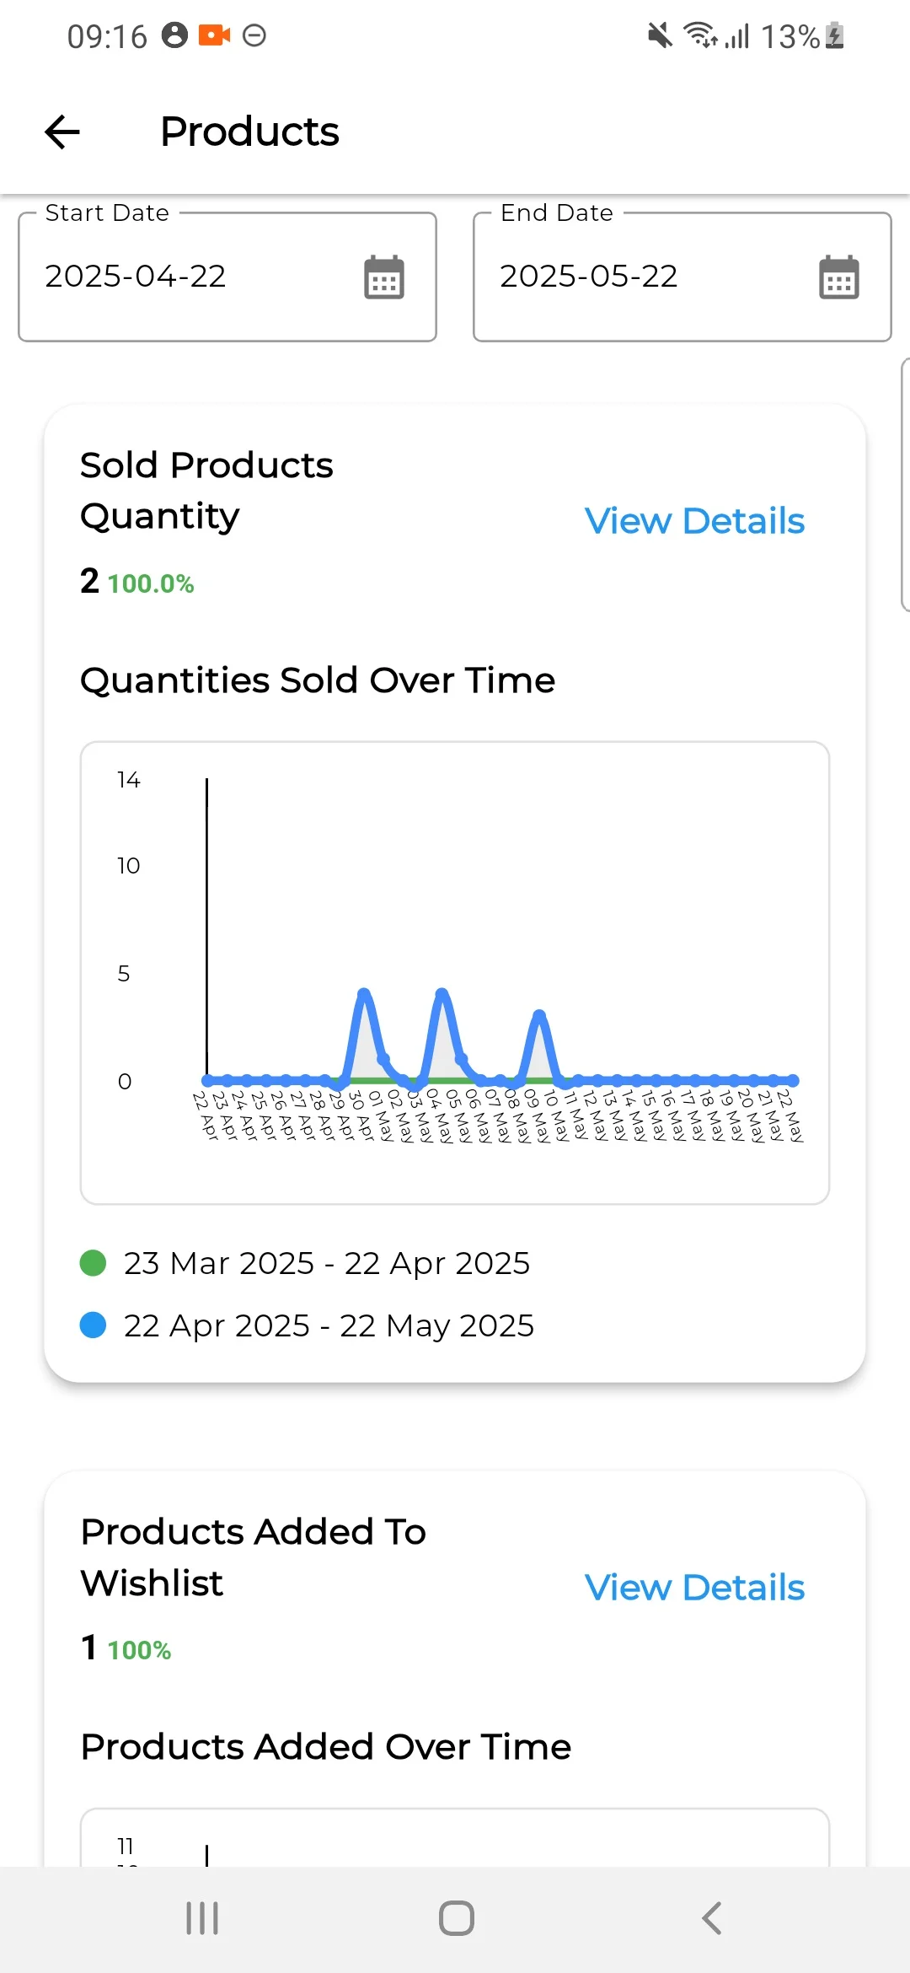
Task: Tap the Quantities Sold Over Time heading
Action: 318,680
